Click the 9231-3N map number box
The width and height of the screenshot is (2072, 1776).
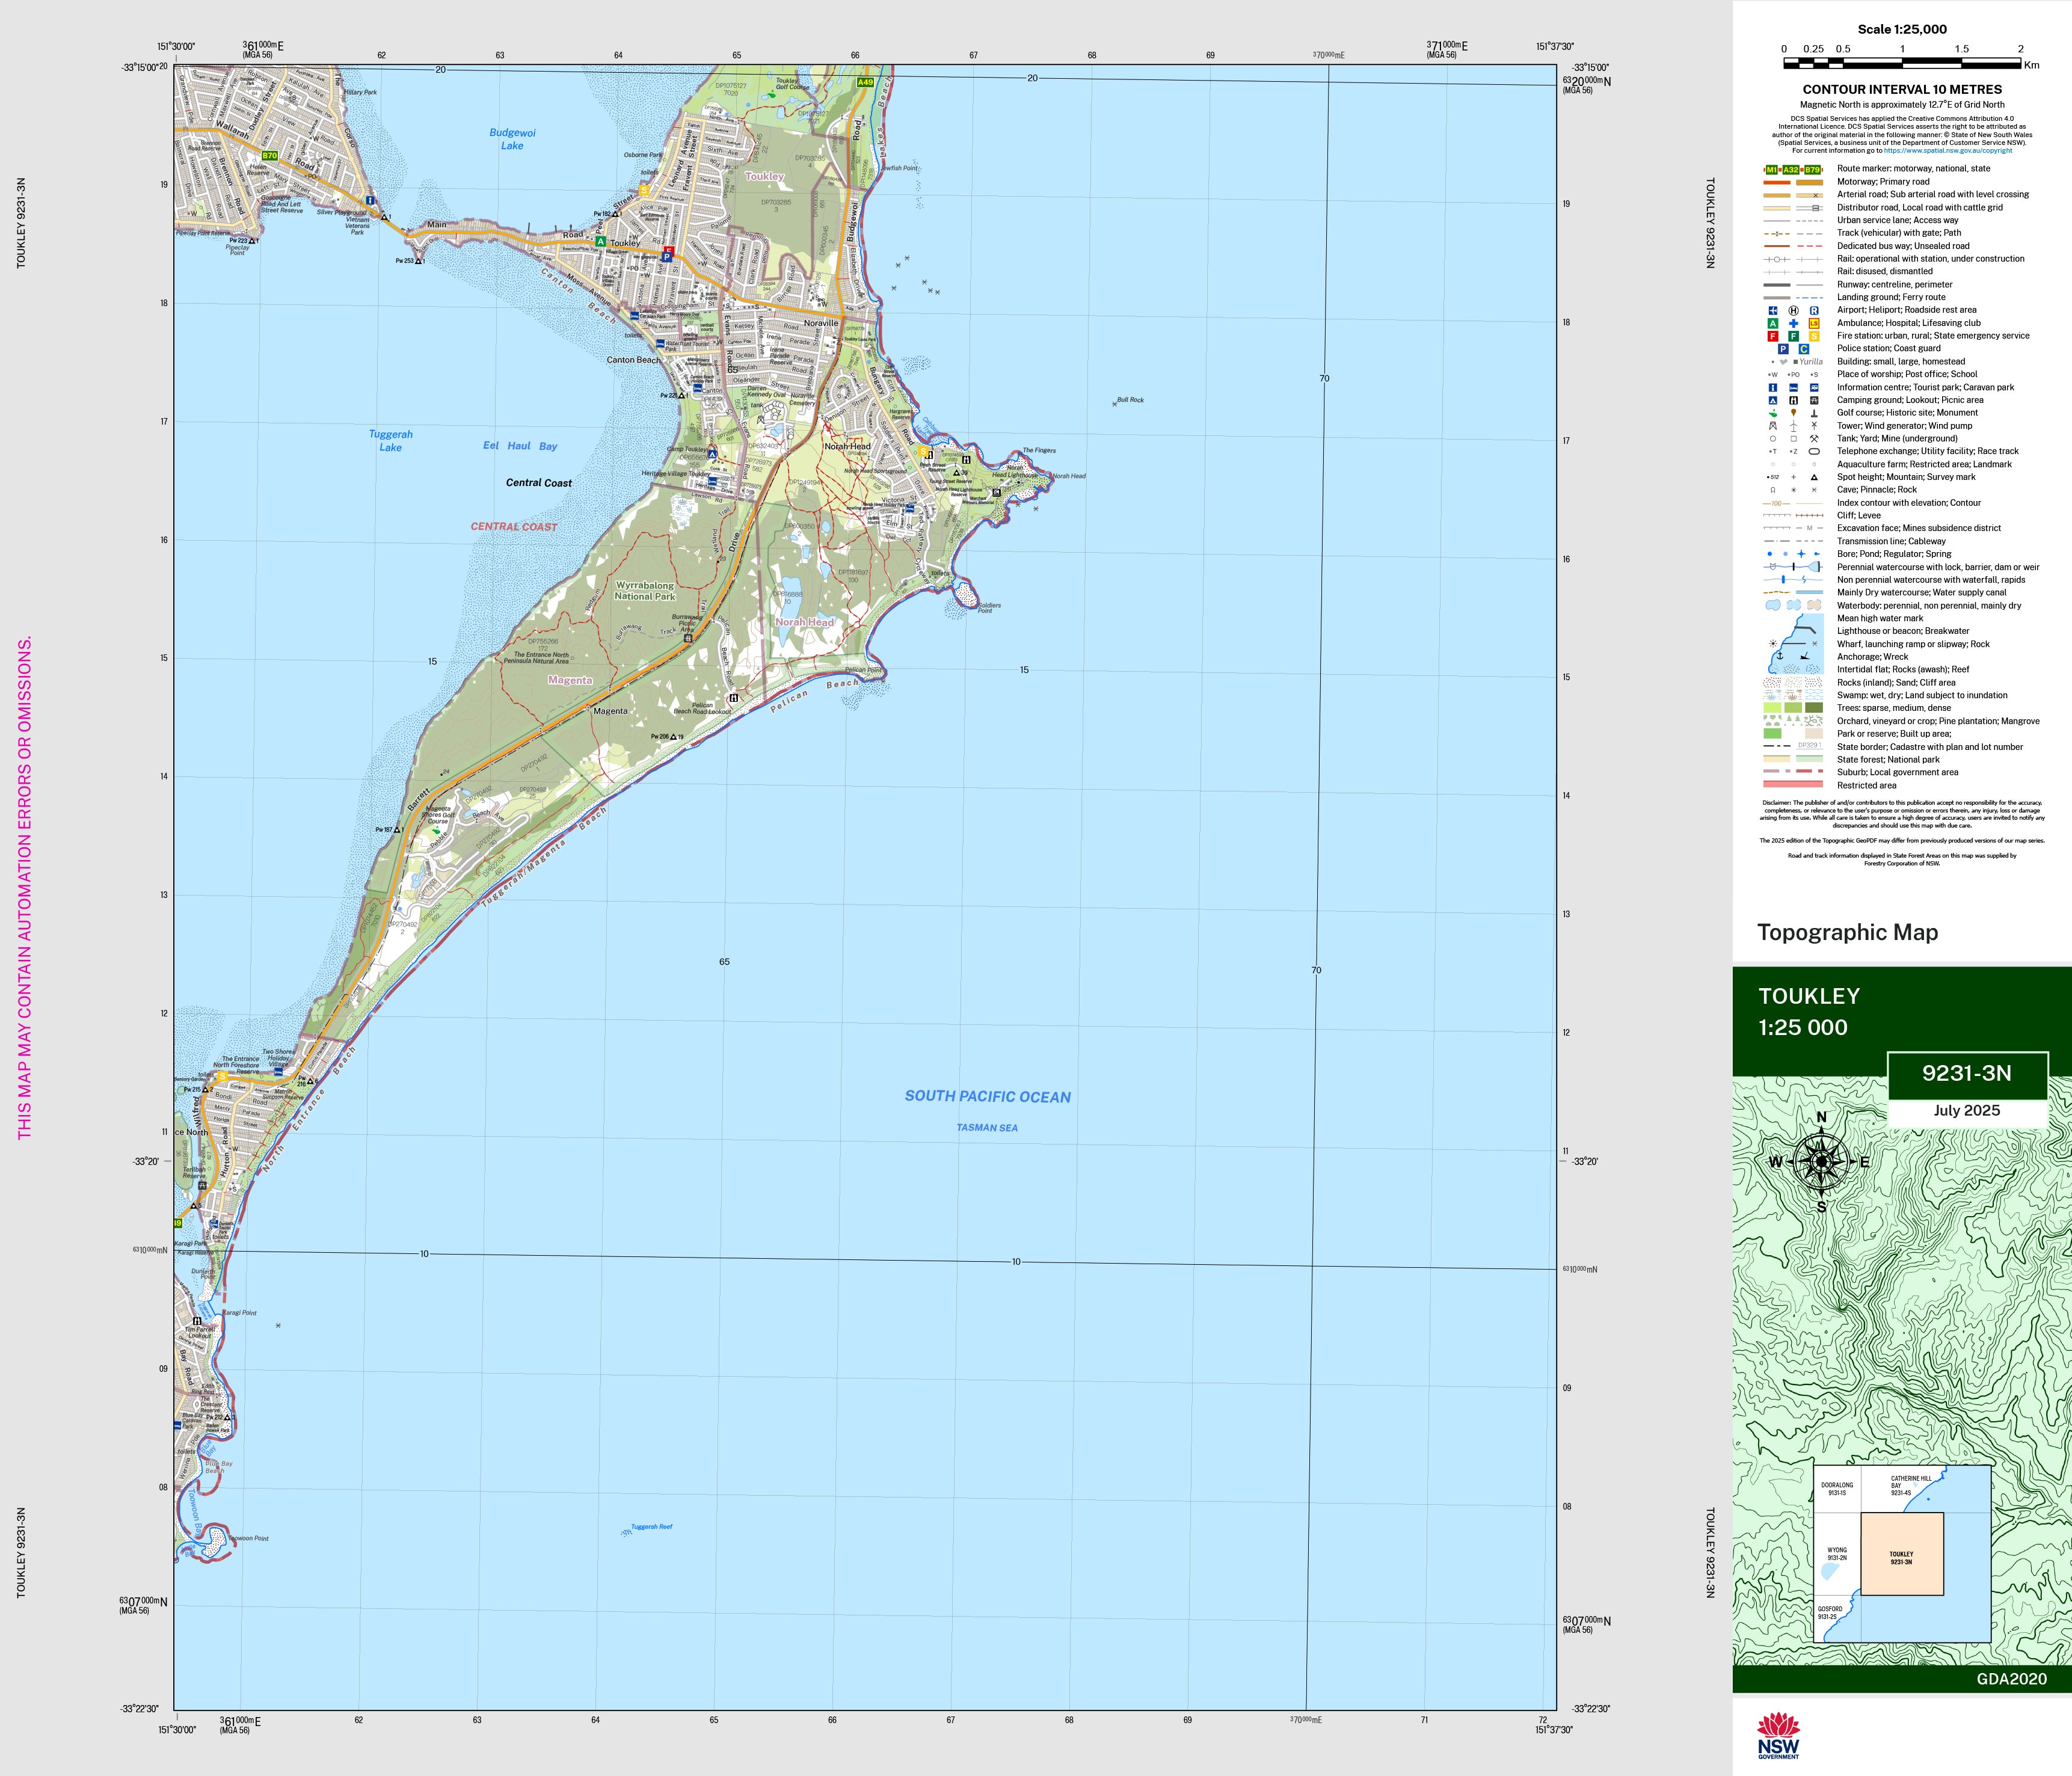(x=1966, y=1074)
